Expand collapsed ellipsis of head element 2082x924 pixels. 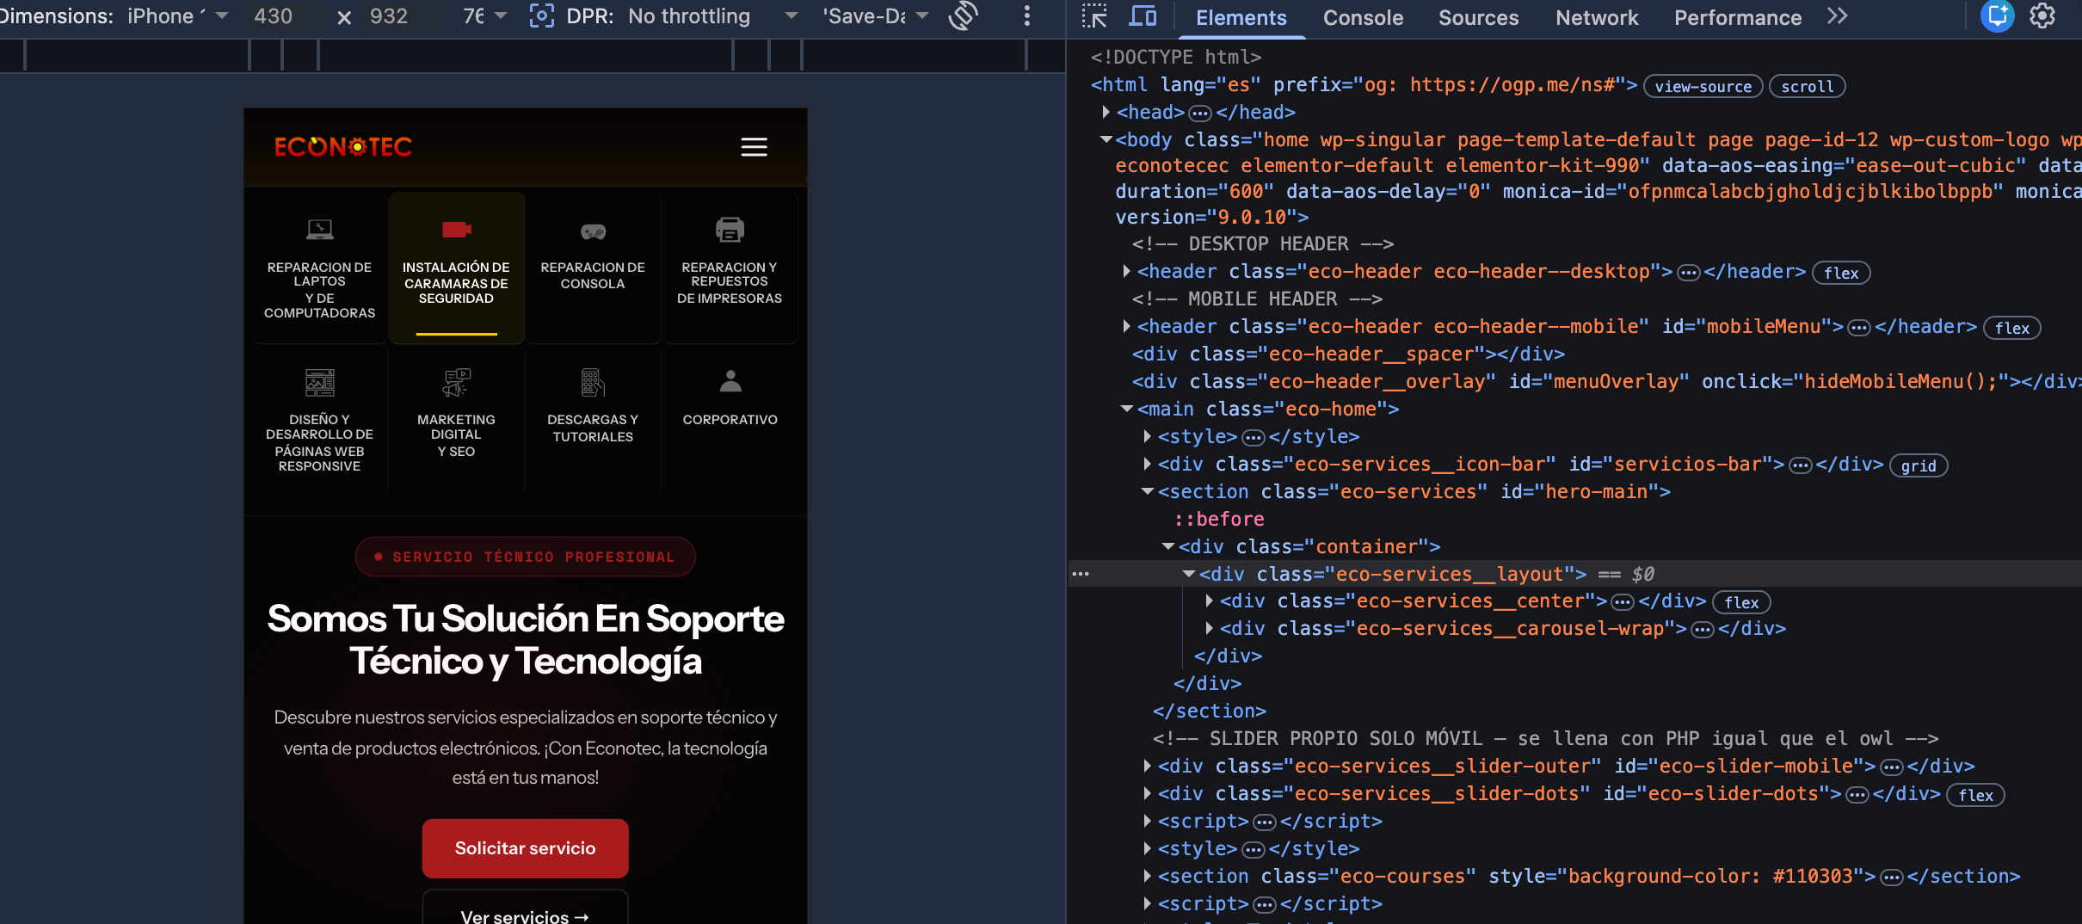[x=1199, y=114]
